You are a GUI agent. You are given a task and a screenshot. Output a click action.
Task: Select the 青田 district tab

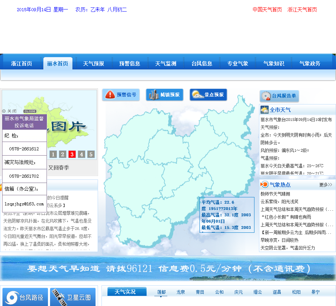point(200,292)
